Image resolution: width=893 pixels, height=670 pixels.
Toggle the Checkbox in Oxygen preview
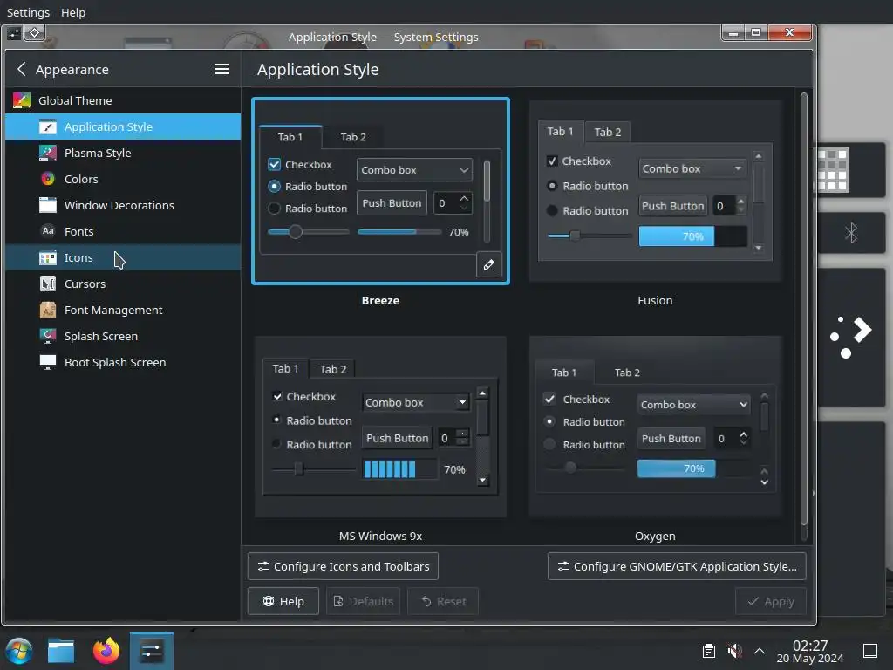[x=549, y=399]
